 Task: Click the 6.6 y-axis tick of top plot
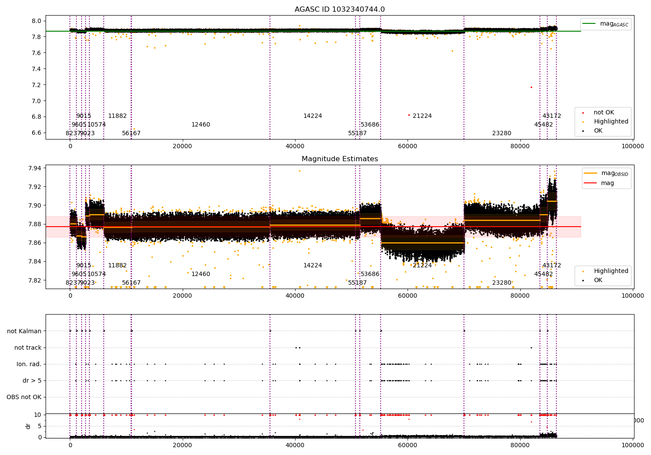(36, 133)
